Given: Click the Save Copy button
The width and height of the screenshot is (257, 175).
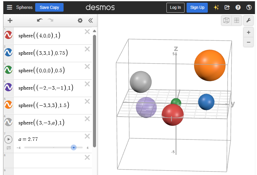Looking at the screenshot, I should pos(49,7).
